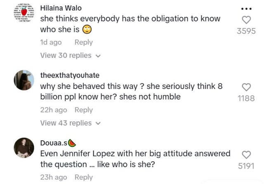Like Douaa.s's comment with the heart
This screenshot has width=264, height=184.
[246, 155]
